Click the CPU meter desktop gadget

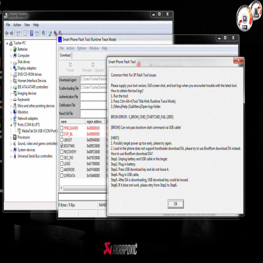pyautogui.click(x=244, y=19)
